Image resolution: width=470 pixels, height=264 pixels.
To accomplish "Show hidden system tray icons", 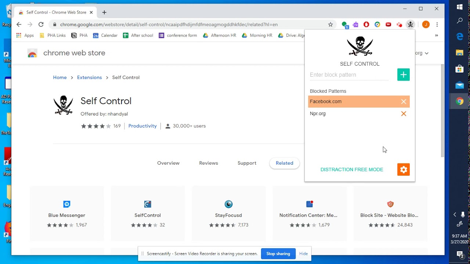I will [455, 214].
